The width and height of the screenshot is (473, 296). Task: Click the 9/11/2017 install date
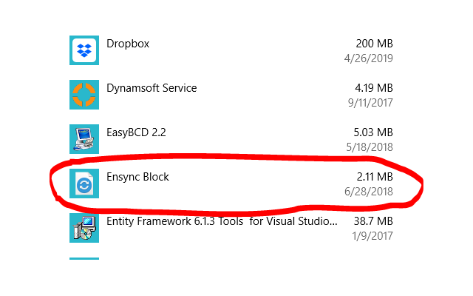pyautogui.click(x=368, y=102)
